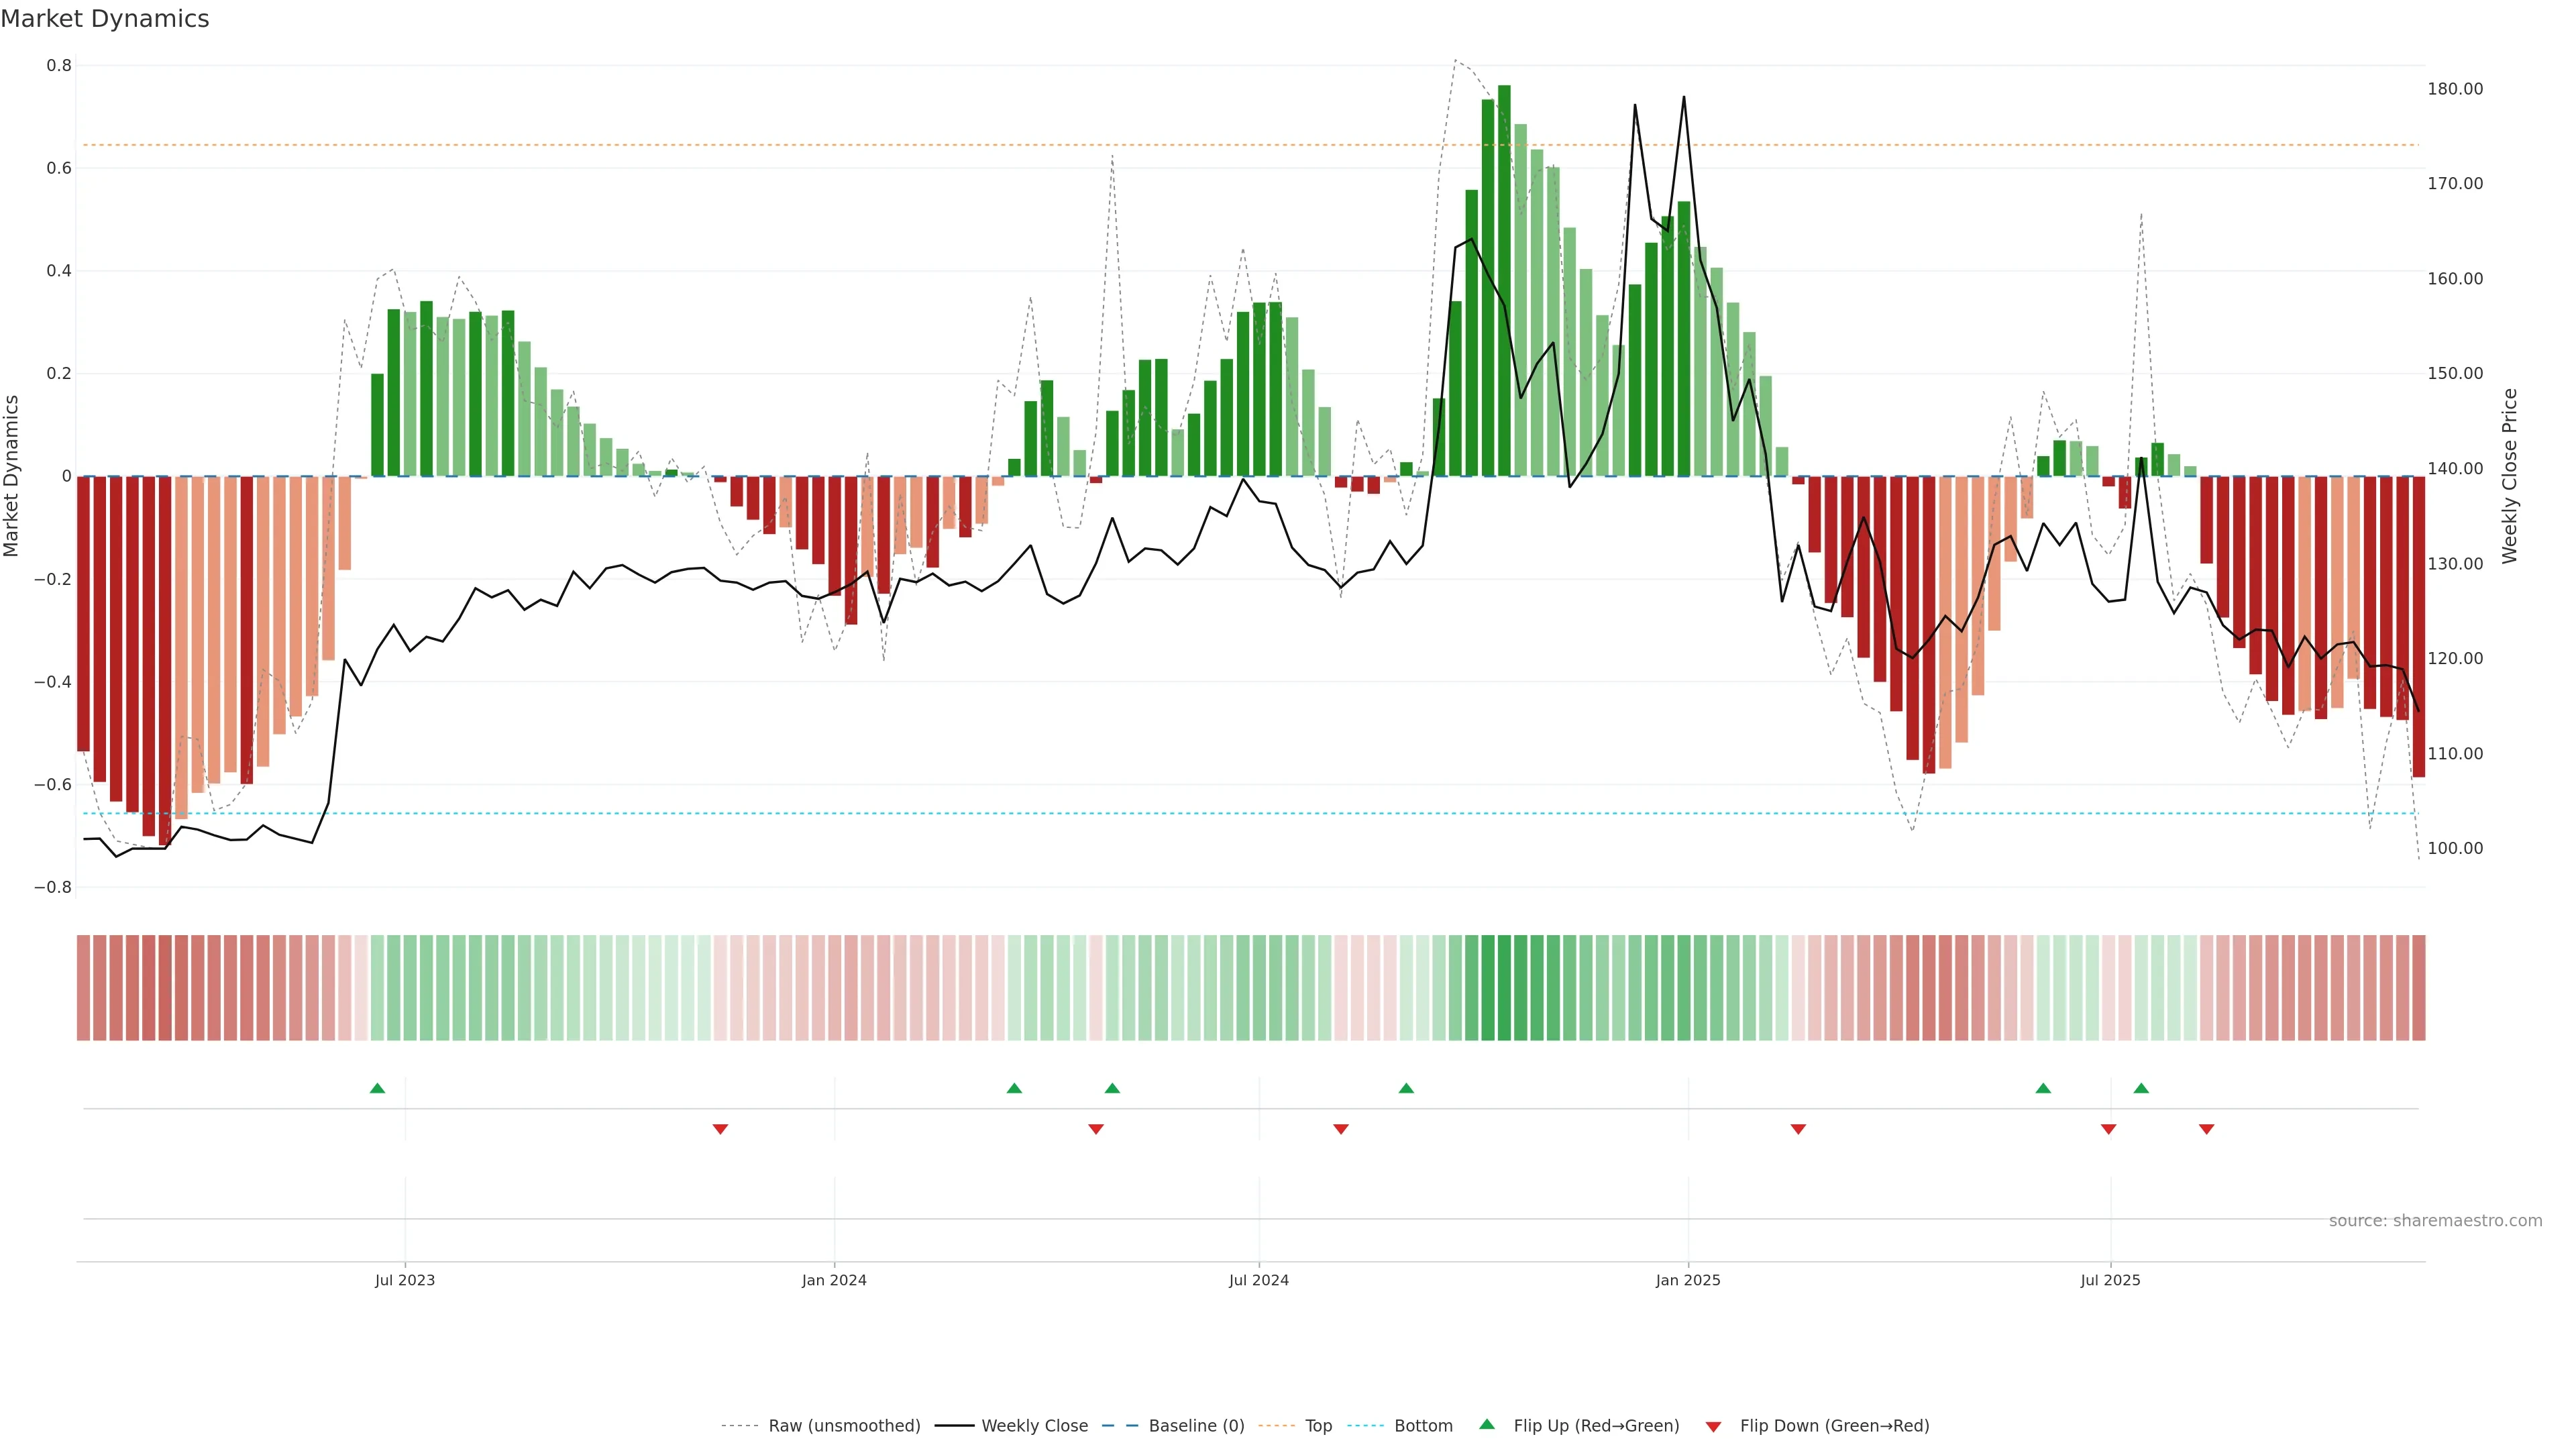
Task: Click the Bottom legend entry
Action: point(1423,1426)
